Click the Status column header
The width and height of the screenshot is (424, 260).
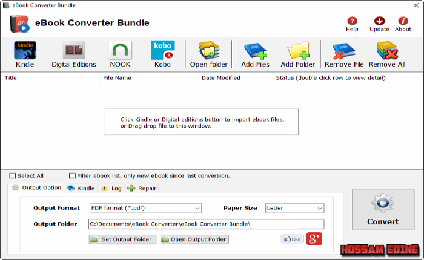pos(332,78)
